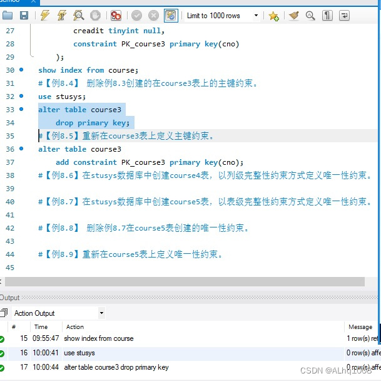Run Explain with the magnifier-lightning icon
The width and height of the screenshot is (381, 381).
(x=79, y=15)
